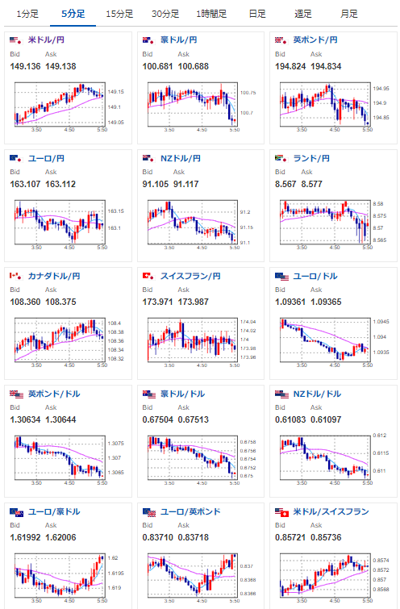Click the USD/JPY flag pair icon
Screen dimensions: 400x609
click(x=15, y=40)
